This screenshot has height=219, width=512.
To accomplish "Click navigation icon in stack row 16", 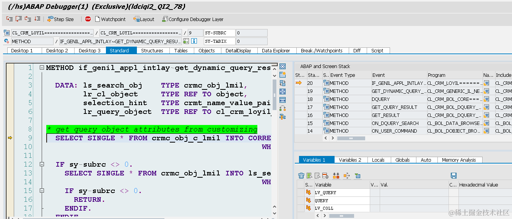I will click(x=486, y=115).
